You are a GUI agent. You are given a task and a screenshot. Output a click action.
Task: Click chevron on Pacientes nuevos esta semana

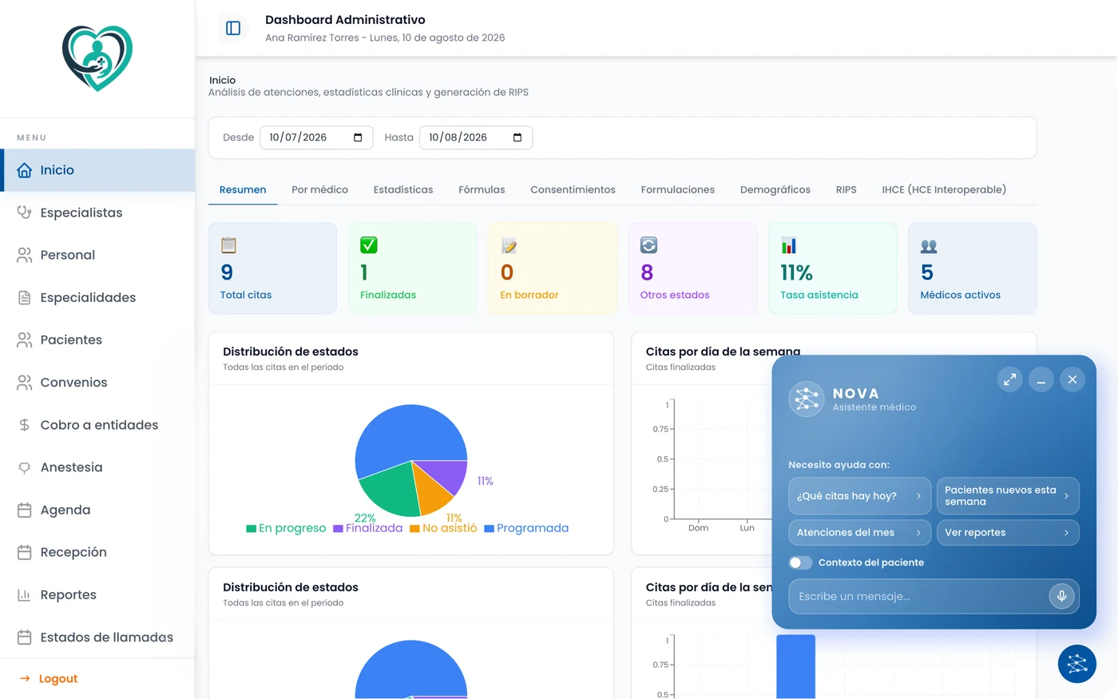1066,496
